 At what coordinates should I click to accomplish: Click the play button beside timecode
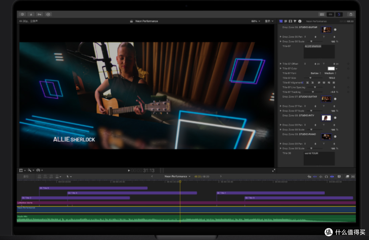coord(129,170)
